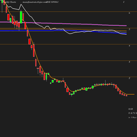Click the price axis label '6'
The image size is (137, 137).
coord(129,13)
